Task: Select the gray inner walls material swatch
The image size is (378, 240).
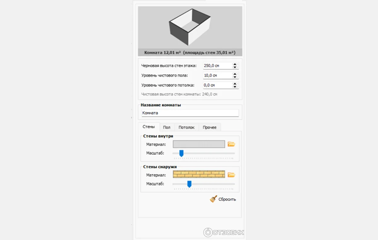Action: [199, 144]
